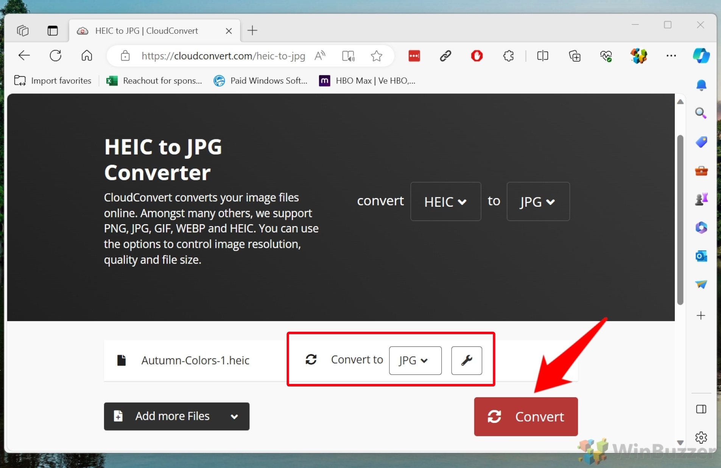Viewport: 721px width, 468px height.
Task: Toggle sidebar visibility panel icon
Action: 701,409
